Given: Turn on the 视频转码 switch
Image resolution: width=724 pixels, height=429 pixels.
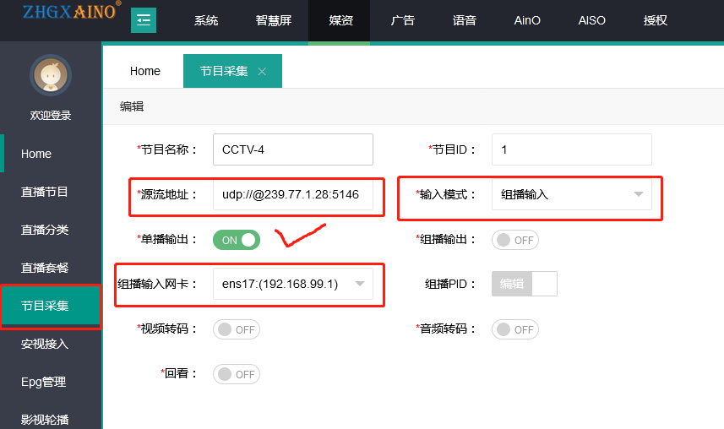Looking at the screenshot, I should pyautogui.click(x=236, y=329).
